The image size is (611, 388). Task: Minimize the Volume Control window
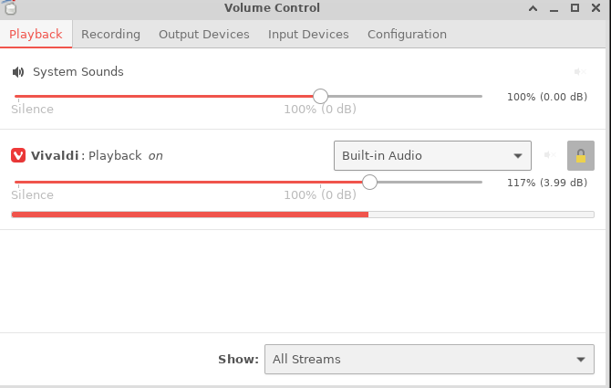[x=554, y=9]
